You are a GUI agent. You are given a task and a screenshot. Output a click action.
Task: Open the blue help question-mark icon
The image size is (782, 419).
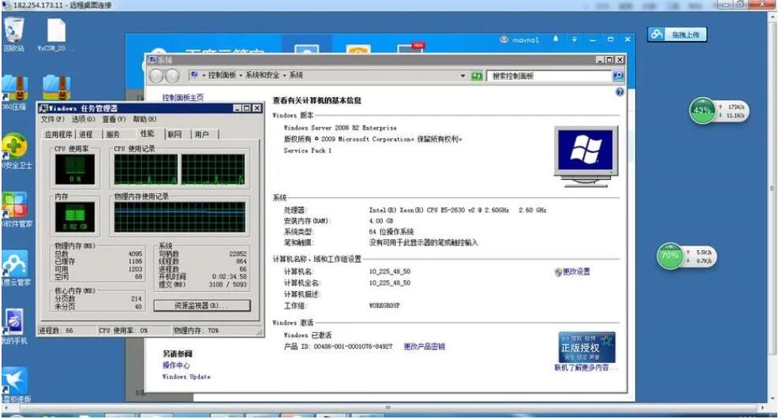(x=620, y=92)
